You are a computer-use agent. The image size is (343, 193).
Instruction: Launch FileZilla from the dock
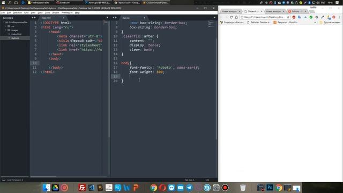point(82,188)
